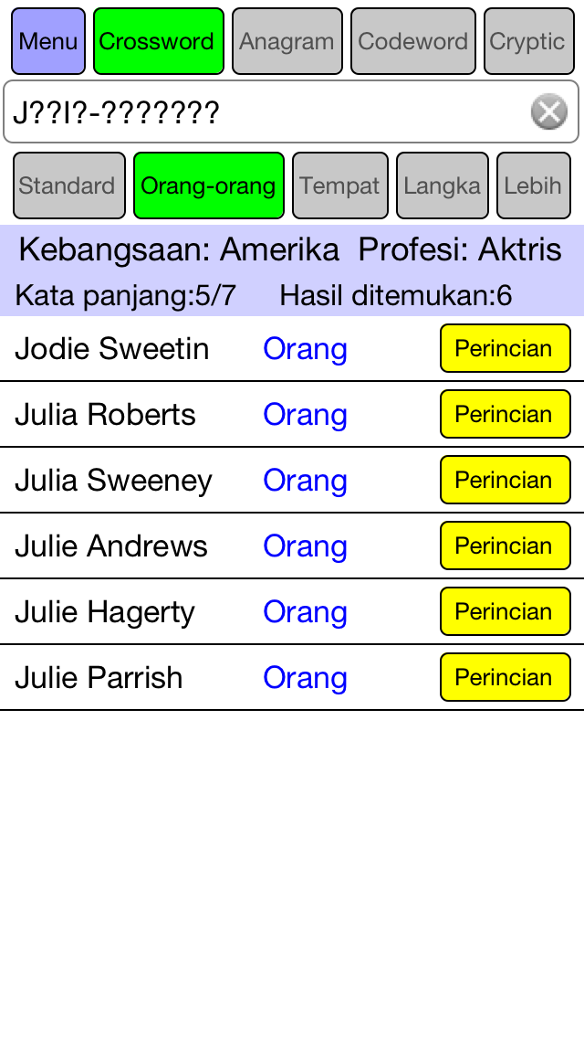Select the Julie Andrews result row
The height and width of the screenshot is (1038, 584).
tap(292, 545)
